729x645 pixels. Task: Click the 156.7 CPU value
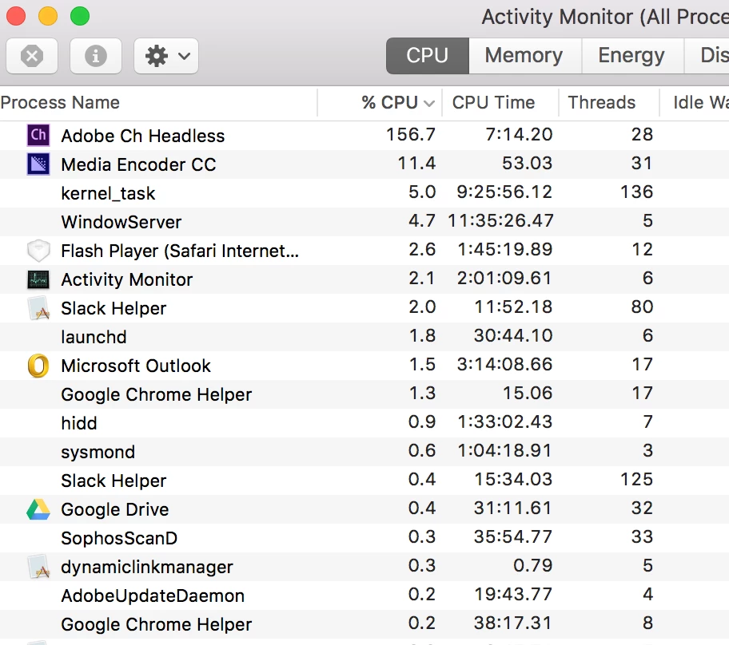[411, 135]
